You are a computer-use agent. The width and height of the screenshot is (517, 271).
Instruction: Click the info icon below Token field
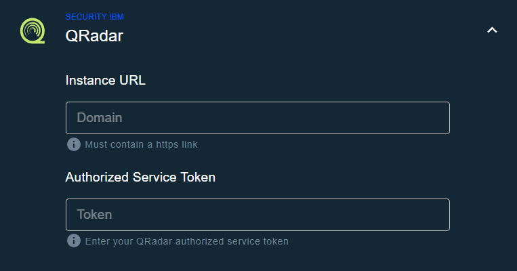click(74, 241)
